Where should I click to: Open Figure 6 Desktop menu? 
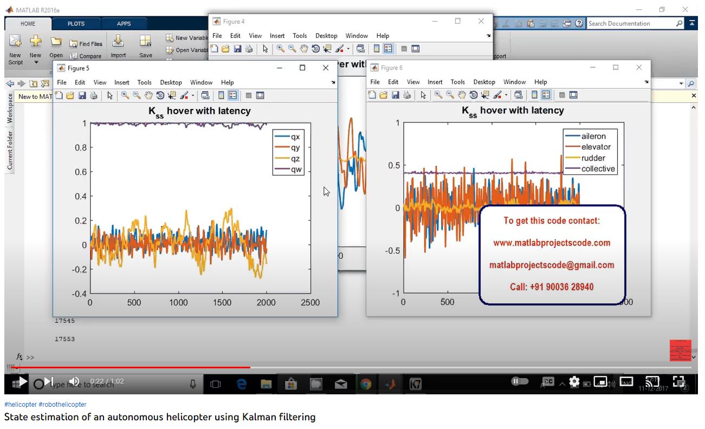pos(484,82)
